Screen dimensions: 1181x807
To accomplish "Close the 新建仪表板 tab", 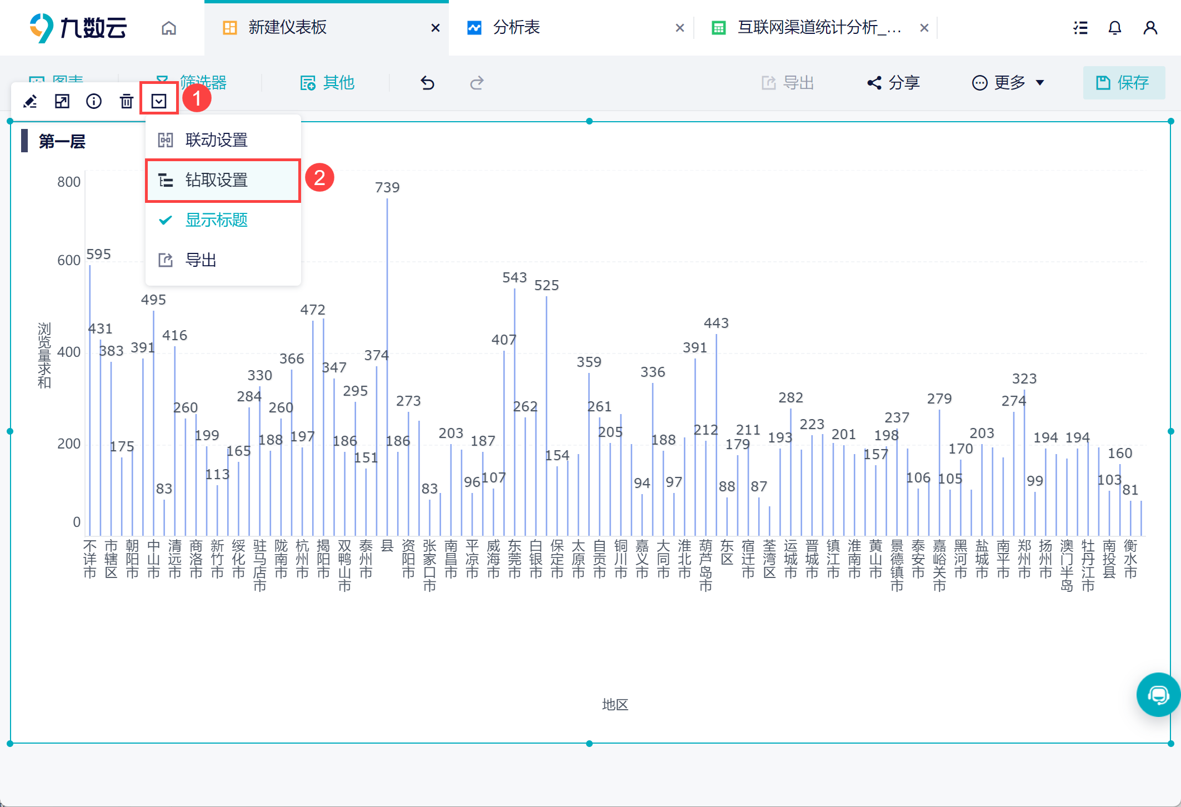I will coord(436,28).
